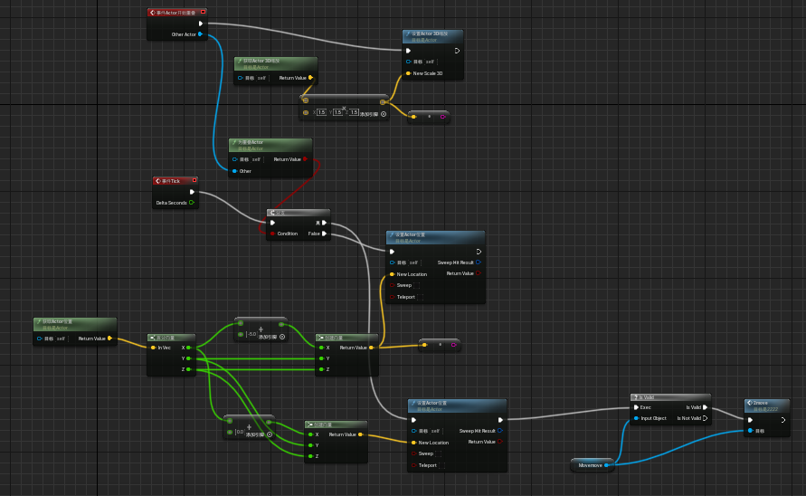Click the X value field on multiply node
The image size is (806, 496).
321,112
